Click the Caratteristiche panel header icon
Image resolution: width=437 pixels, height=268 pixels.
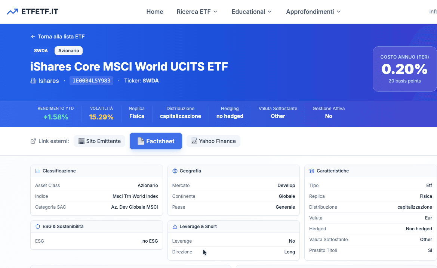(311, 171)
